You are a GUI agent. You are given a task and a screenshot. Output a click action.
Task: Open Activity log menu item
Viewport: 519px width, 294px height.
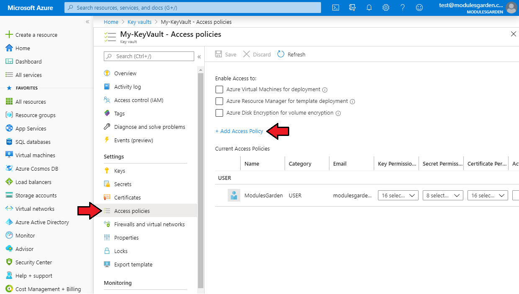point(128,87)
